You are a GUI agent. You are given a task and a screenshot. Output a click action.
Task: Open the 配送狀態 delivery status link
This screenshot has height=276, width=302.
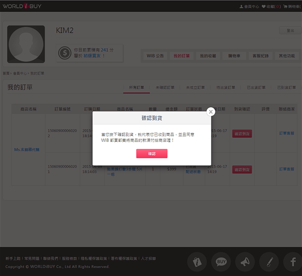pos(193,172)
